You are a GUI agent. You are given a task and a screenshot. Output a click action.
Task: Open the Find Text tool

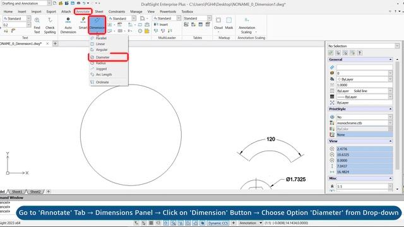[x=37, y=25]
